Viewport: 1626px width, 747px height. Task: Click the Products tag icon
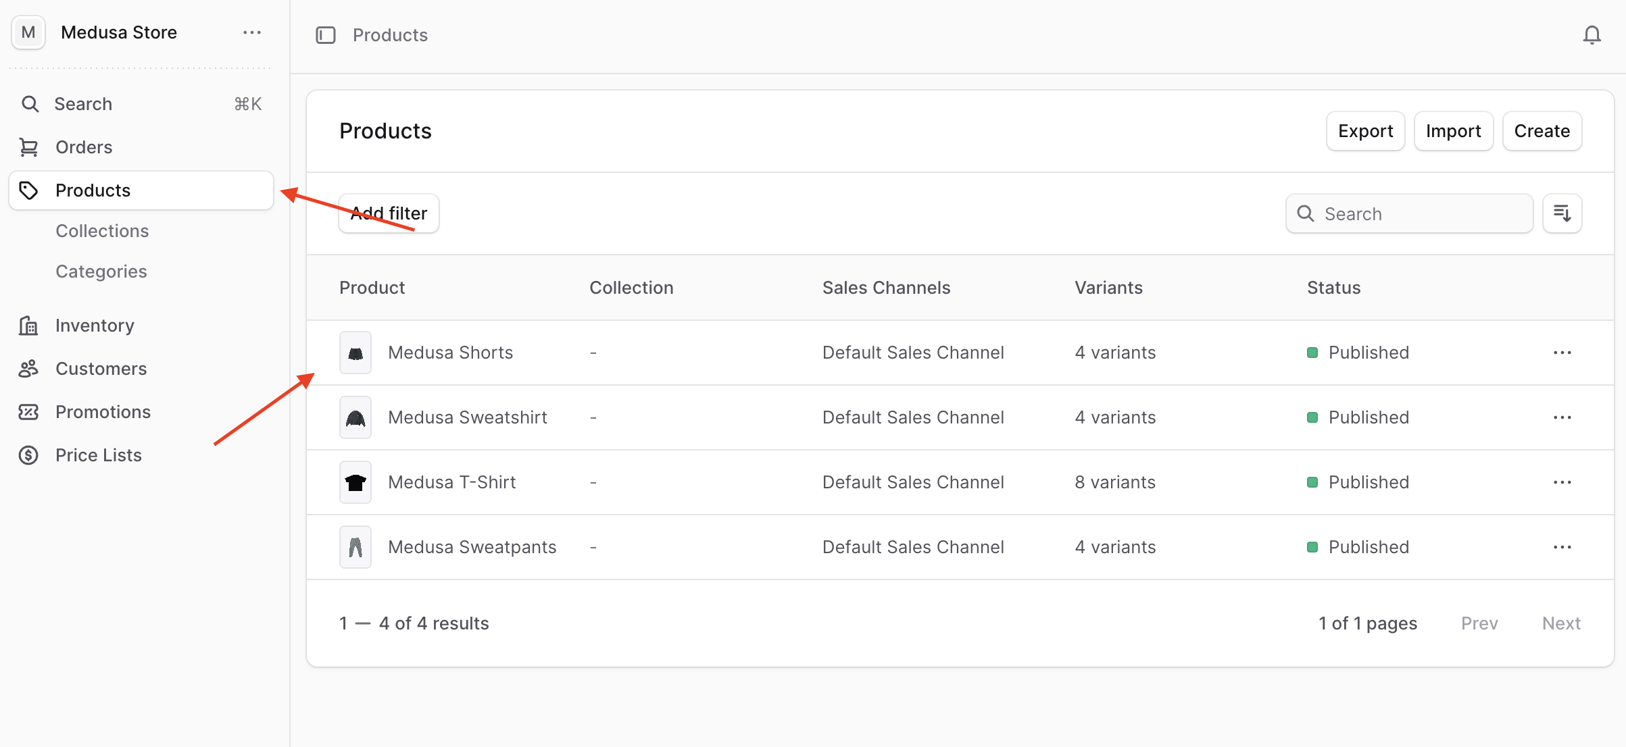click(x=28, y=190)
